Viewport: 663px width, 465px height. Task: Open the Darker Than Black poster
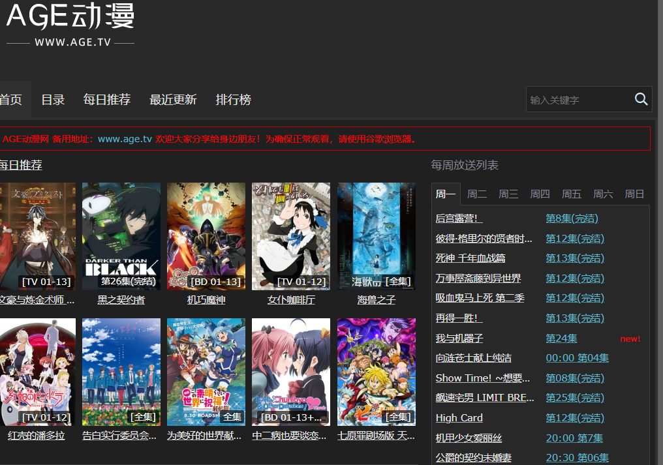pos(121,236)
